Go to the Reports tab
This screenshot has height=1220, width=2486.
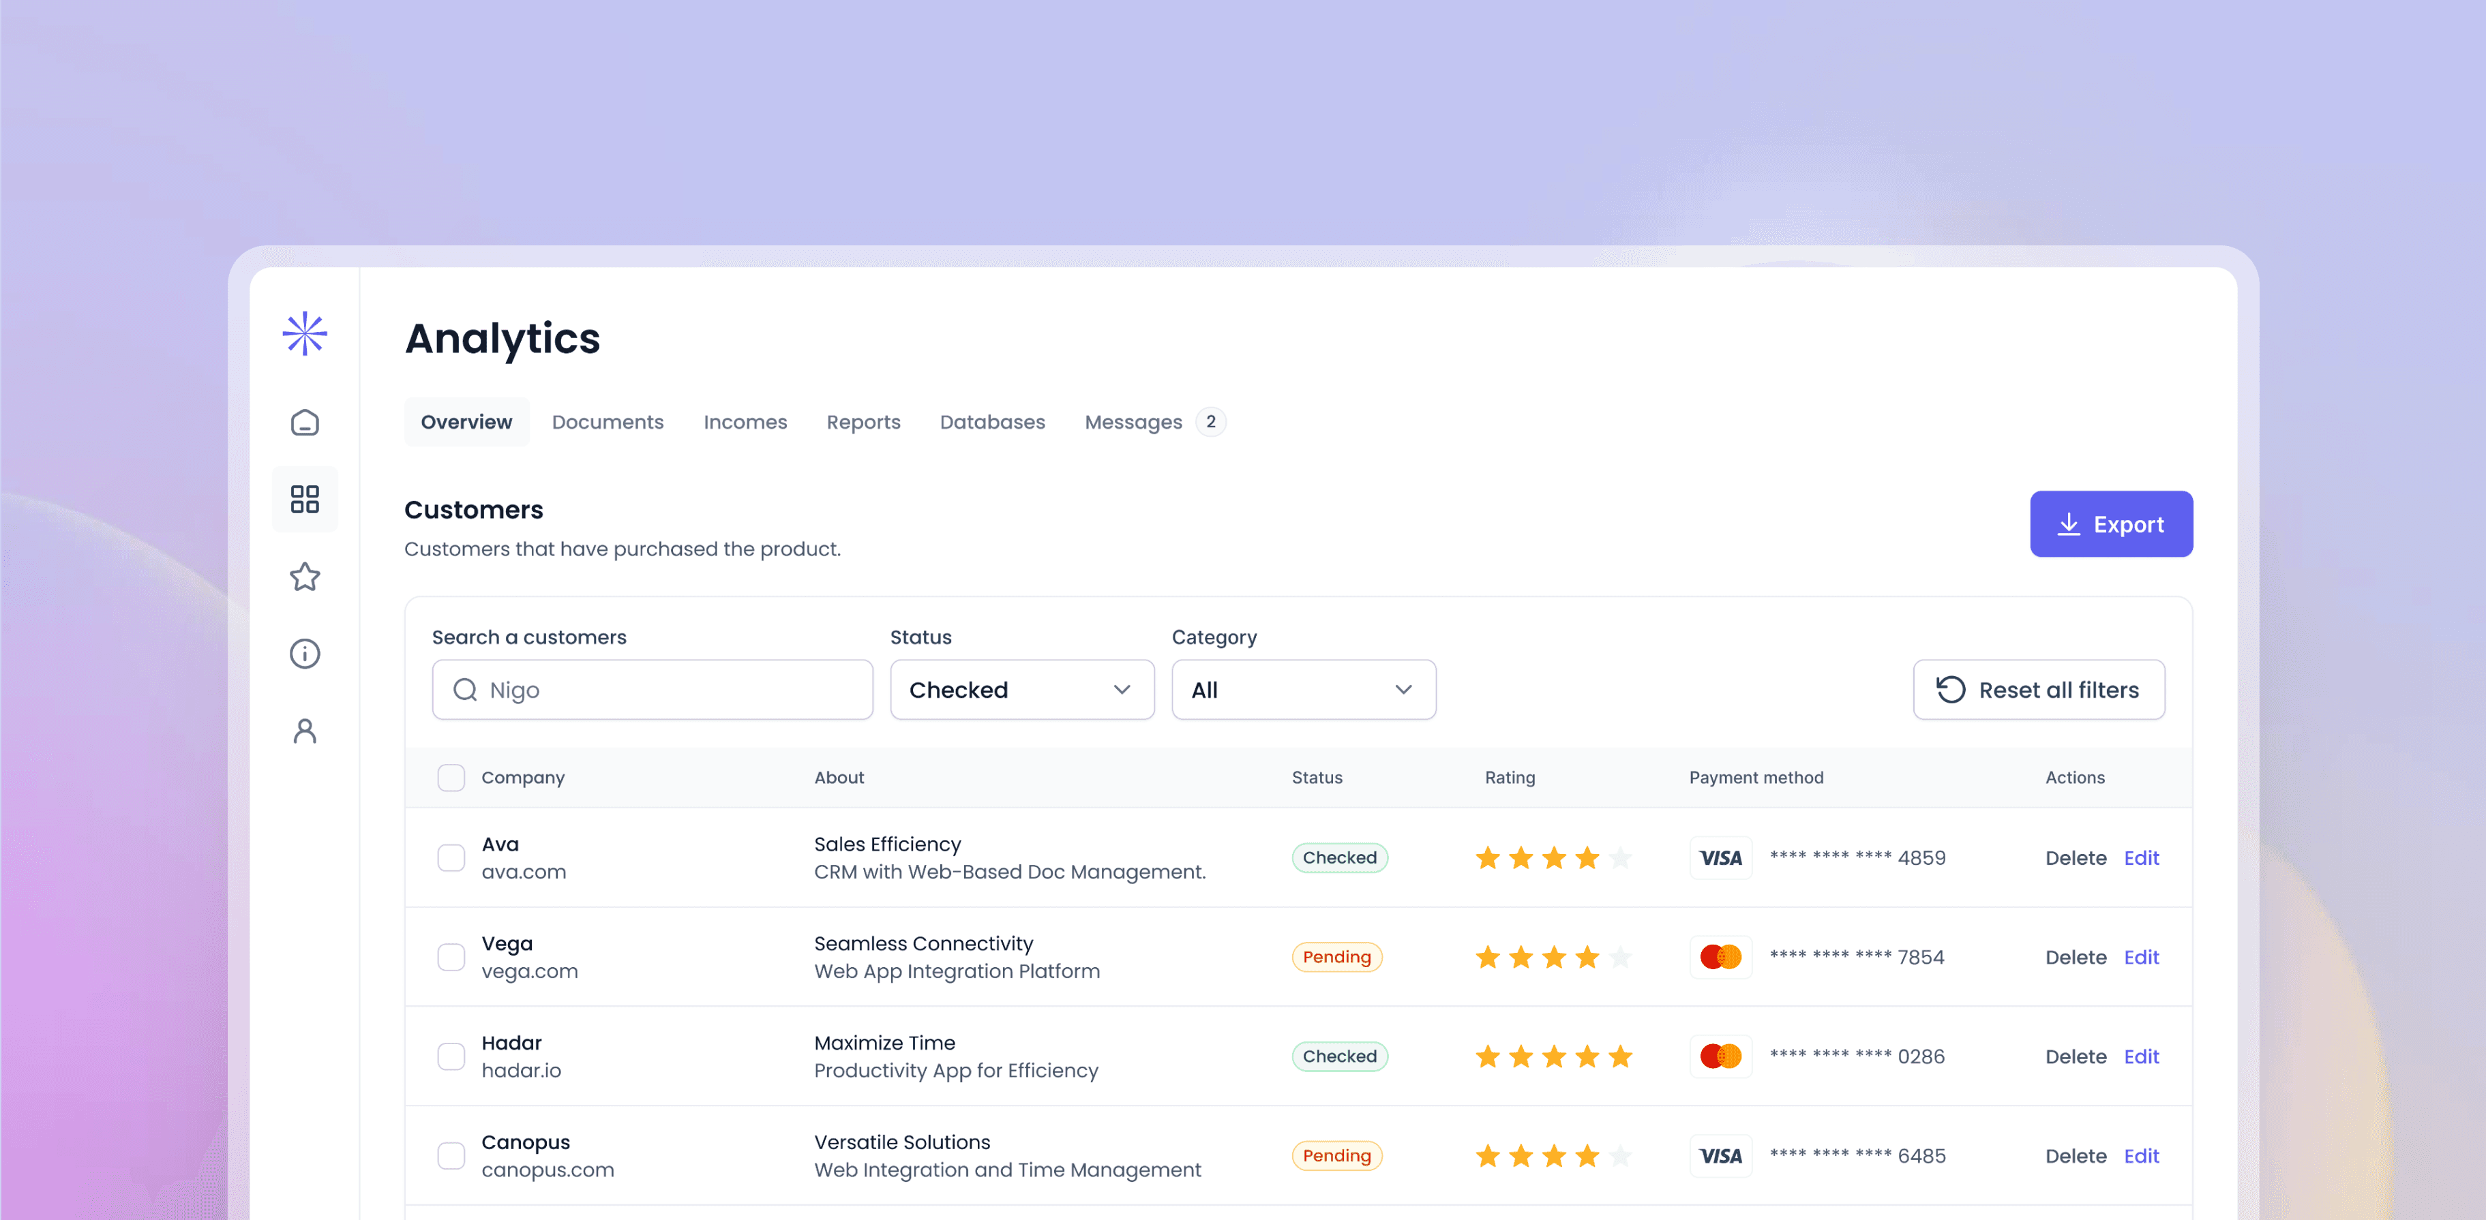point(863,421)
